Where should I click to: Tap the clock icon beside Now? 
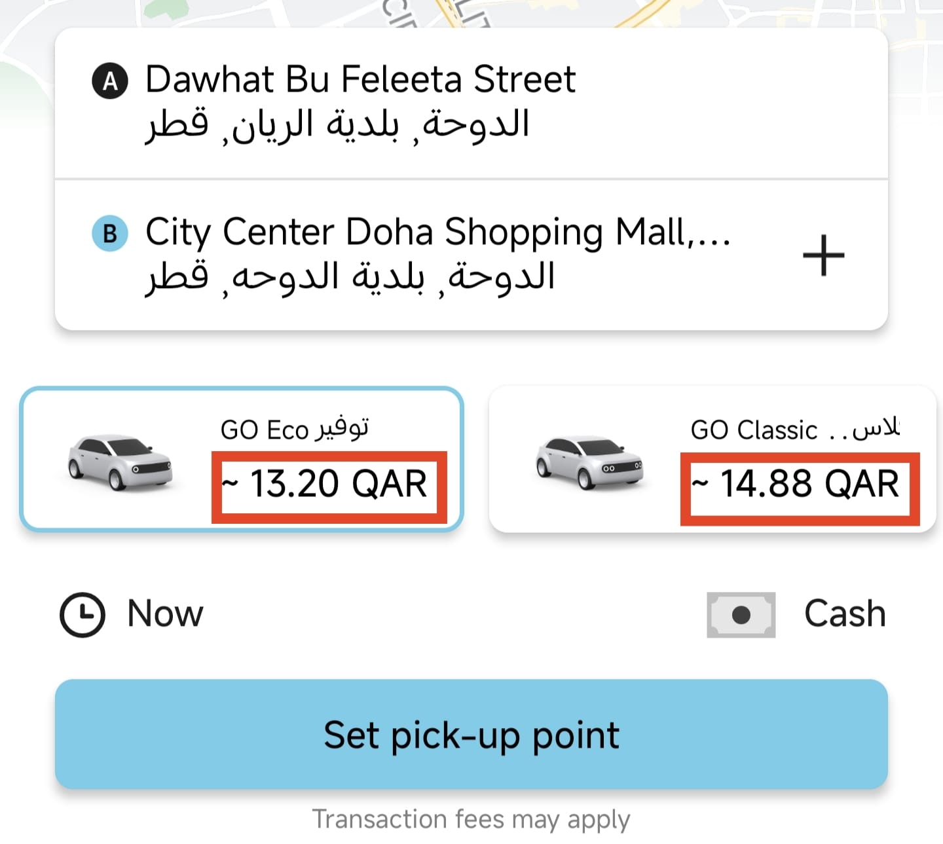83,614
